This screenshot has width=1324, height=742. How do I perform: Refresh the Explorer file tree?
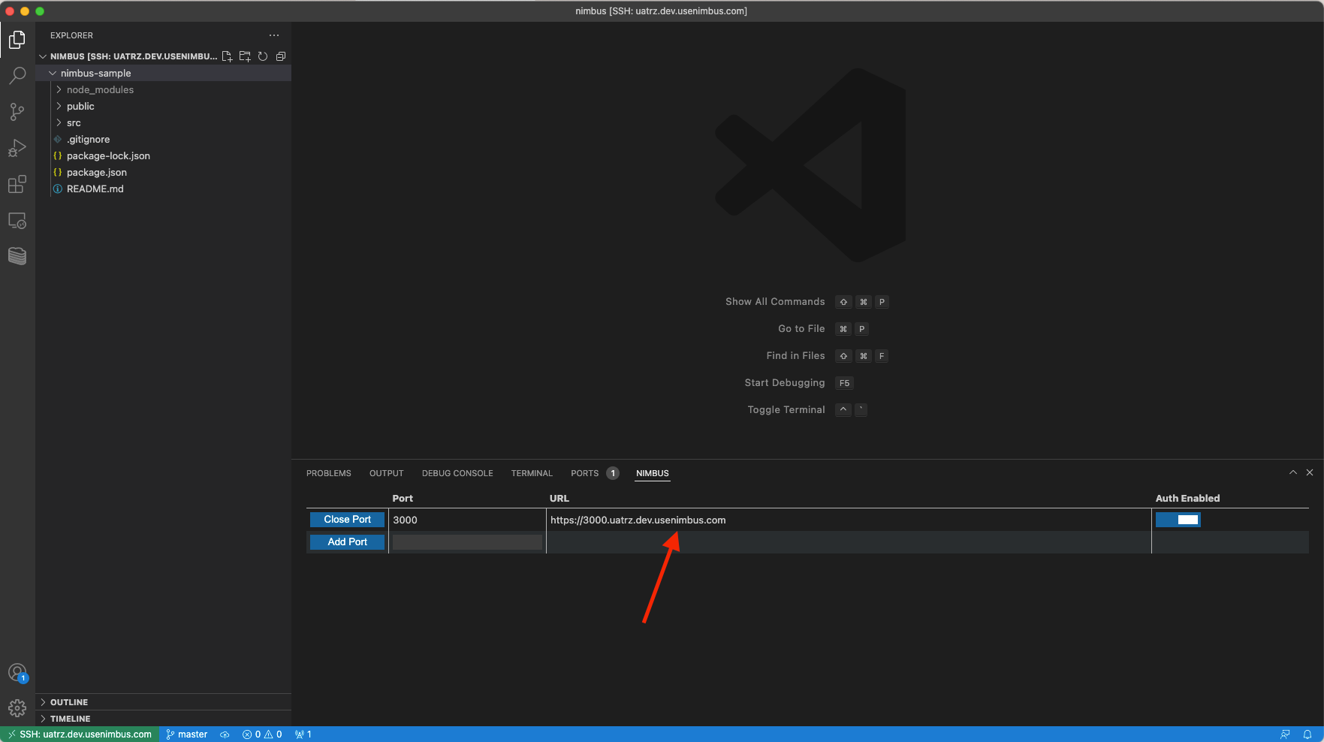[263, 56]
